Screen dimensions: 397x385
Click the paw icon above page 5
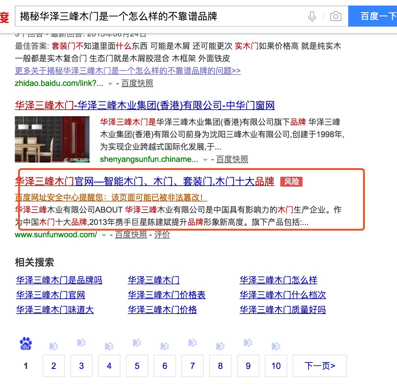137,343
